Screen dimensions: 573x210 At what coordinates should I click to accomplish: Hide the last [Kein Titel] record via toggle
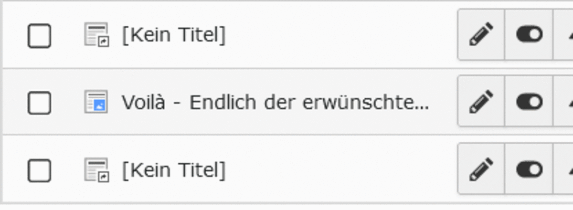[529, 170]
